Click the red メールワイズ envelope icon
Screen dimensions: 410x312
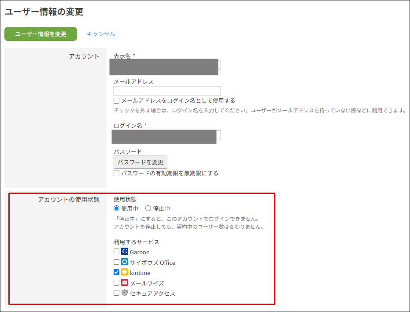[125, 283]
